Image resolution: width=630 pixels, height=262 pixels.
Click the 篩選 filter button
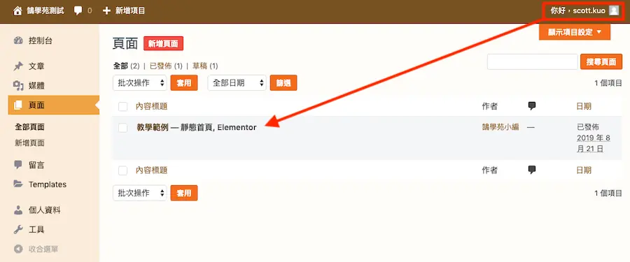pos(283,83)
